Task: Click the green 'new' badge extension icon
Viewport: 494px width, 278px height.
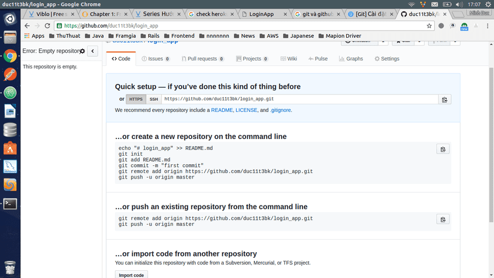Action: (464, 26)
